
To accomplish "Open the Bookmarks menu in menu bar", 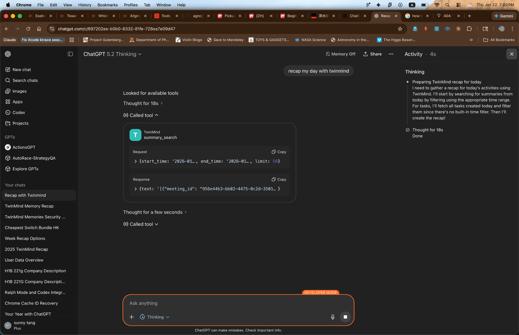I will [107, 5].
